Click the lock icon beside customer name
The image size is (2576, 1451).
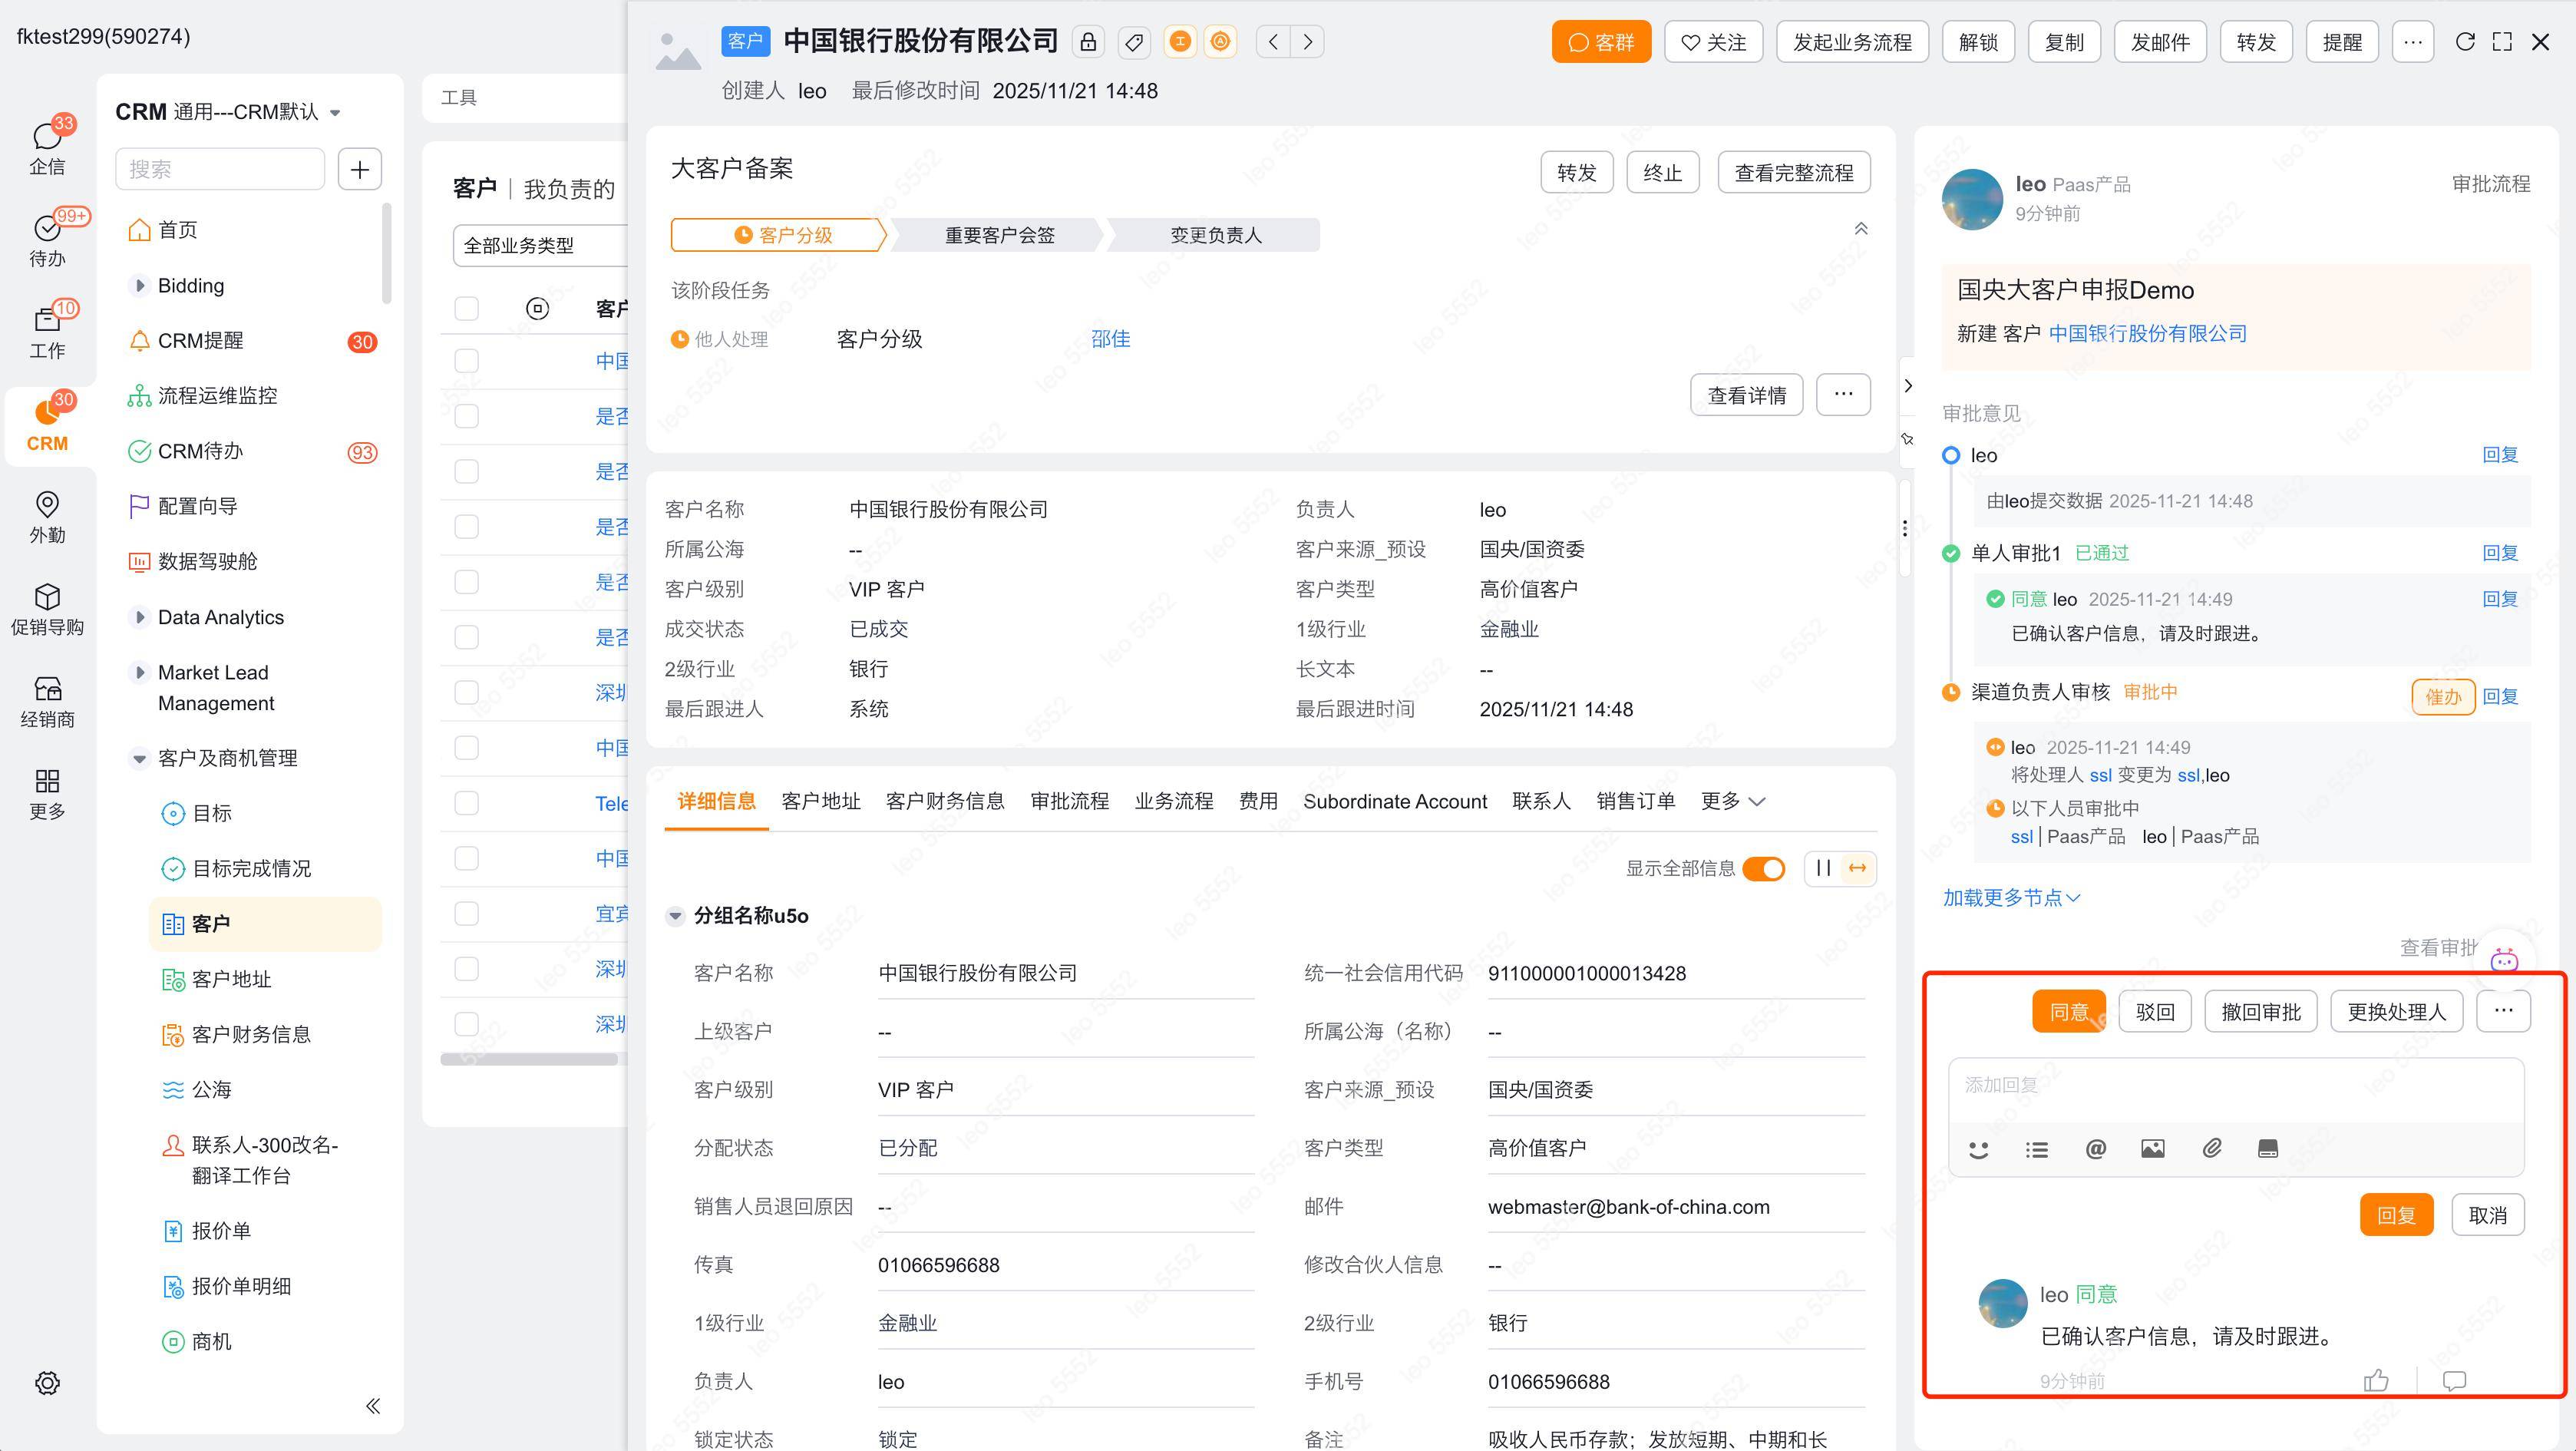tap(1088, 42)
